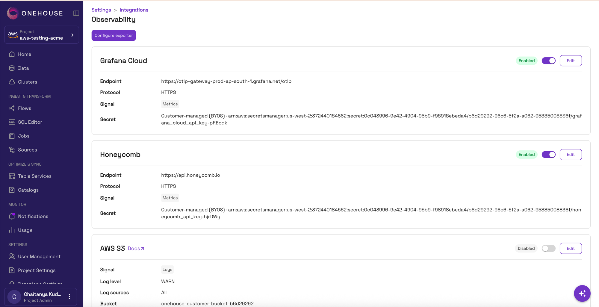Open Sources page
Viewport: 599px width, 307px height.
(x=28, y=150)
